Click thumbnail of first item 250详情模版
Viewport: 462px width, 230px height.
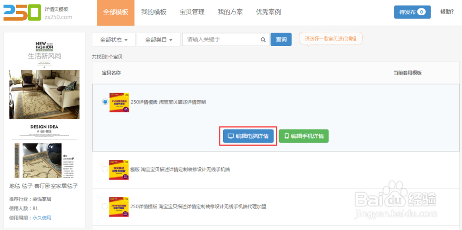pos(119,102)
